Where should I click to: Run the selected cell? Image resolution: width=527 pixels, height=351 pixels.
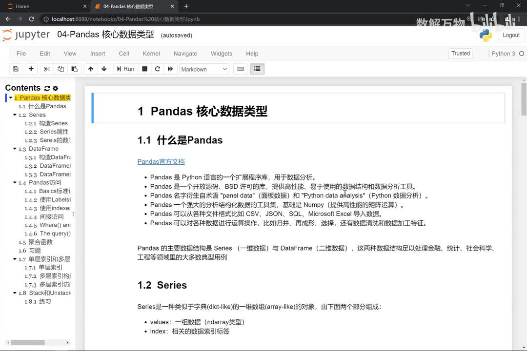(x=125, y=69)
